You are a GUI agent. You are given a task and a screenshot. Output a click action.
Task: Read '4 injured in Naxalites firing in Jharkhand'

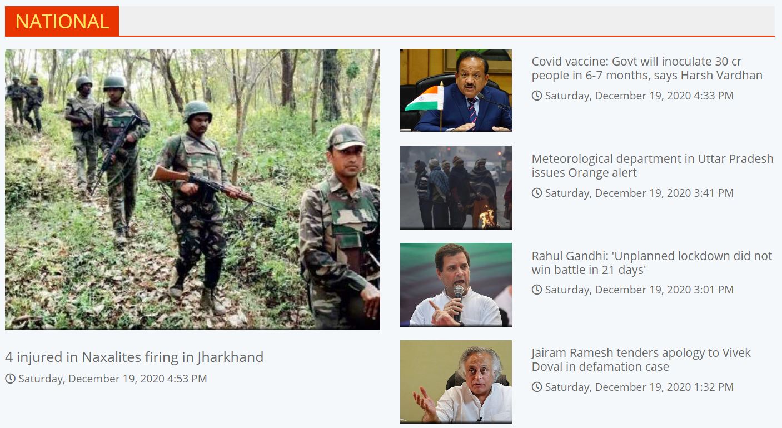[134, 357]
